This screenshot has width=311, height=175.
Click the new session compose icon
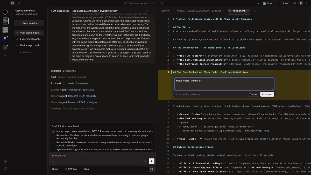pyautogui.click(x=19, y=3)
